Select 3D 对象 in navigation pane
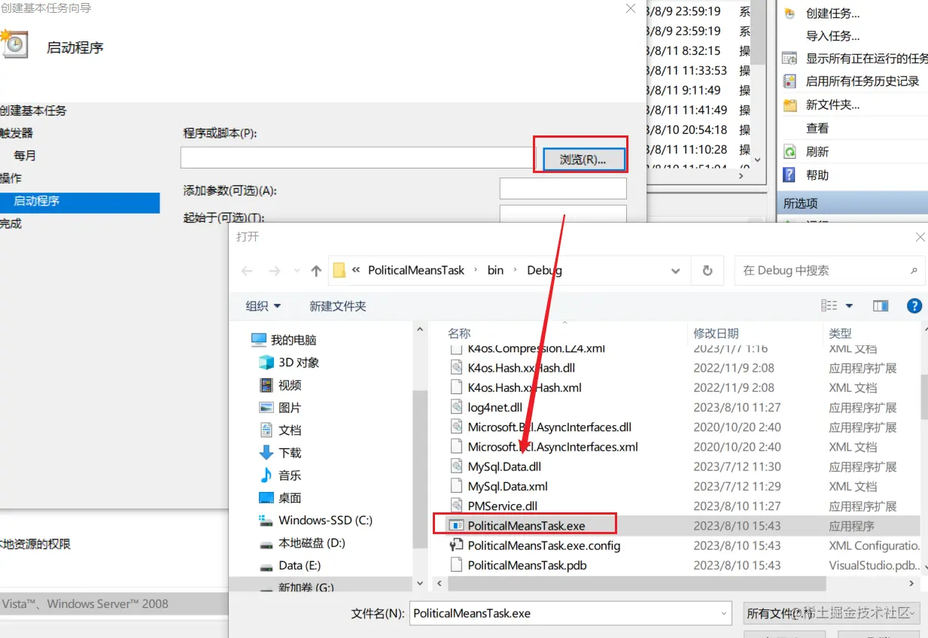 [x=299, y=363]
